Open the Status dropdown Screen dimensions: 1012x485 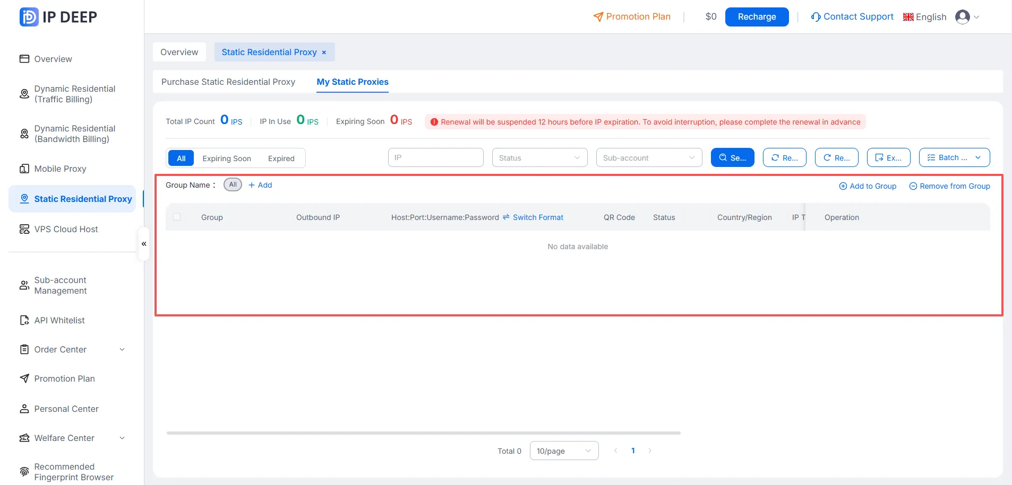pyautogui.click(x=540, y=157)
